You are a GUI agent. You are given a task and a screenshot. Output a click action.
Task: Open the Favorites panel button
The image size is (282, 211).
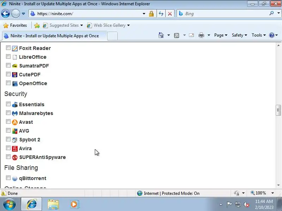[15, 25]
